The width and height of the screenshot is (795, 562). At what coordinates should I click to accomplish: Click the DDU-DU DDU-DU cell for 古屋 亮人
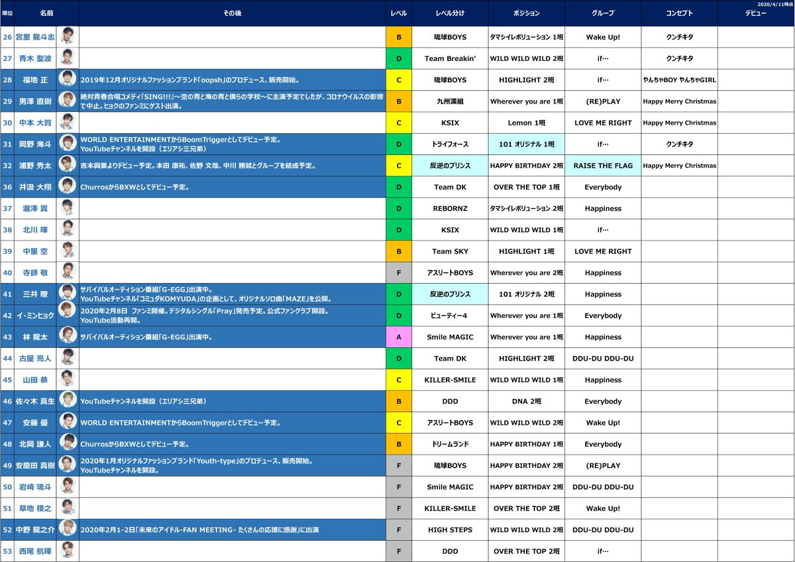click(x=603, y=359)
